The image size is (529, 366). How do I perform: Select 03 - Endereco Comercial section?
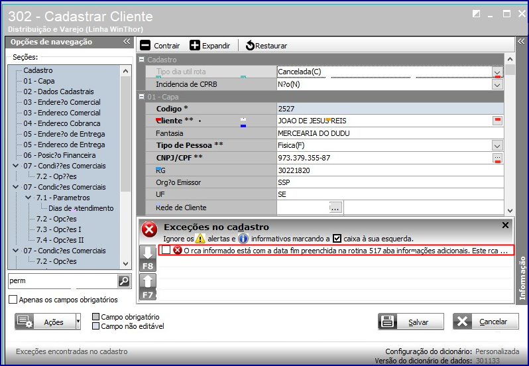(62, 113)
